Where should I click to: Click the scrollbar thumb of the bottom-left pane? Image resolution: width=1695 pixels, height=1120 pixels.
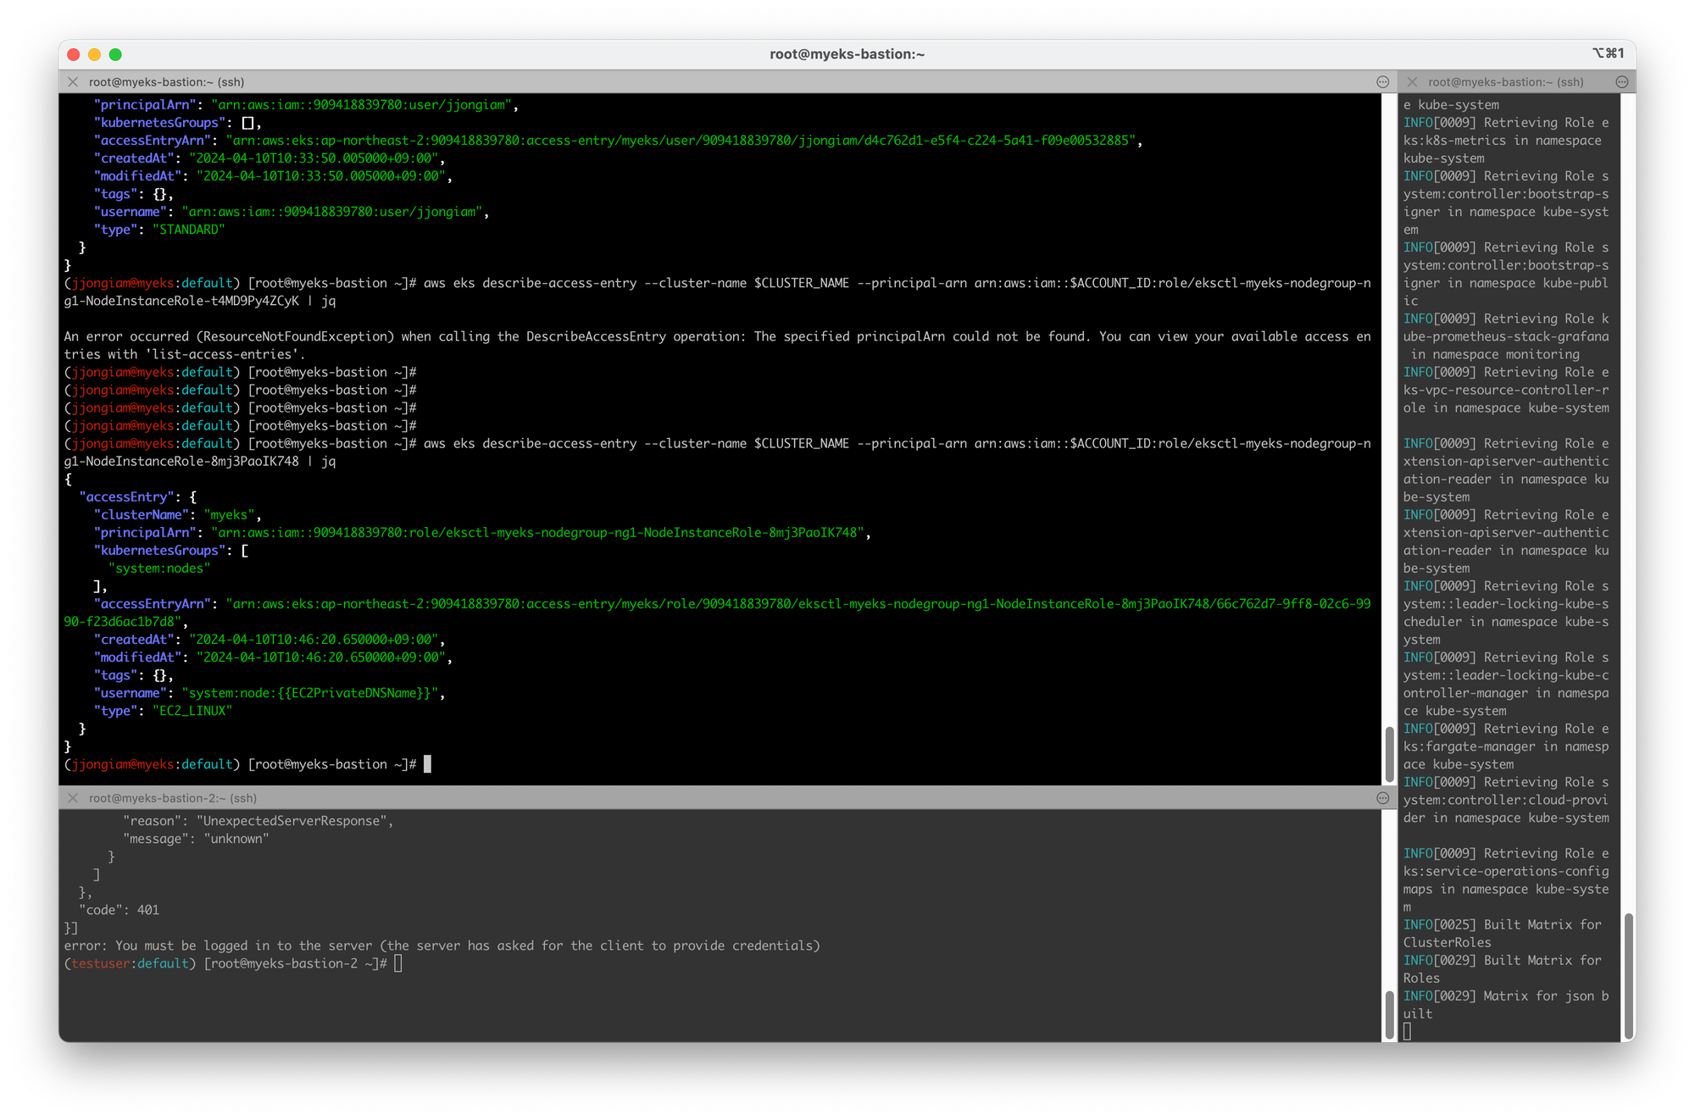tap(1389, 1015)
